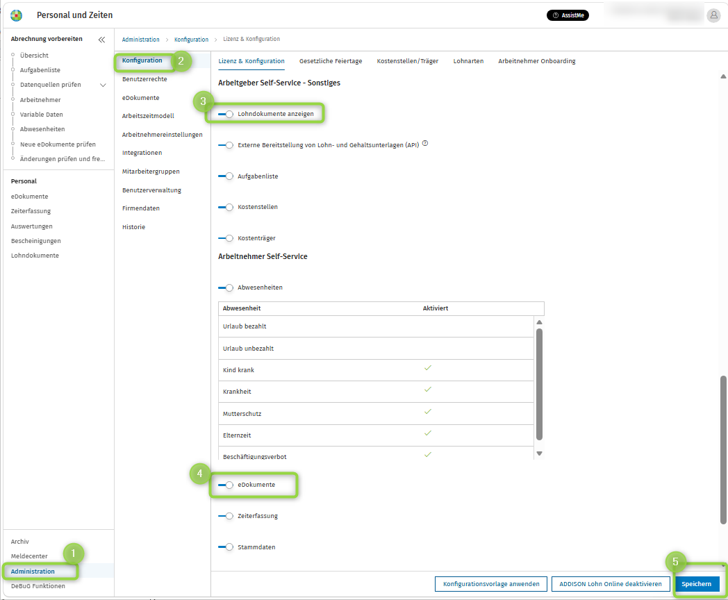Click the main page vertical scrollbar thumb
The width and height of the screenshot is (728, 600).
click(723, 449)
